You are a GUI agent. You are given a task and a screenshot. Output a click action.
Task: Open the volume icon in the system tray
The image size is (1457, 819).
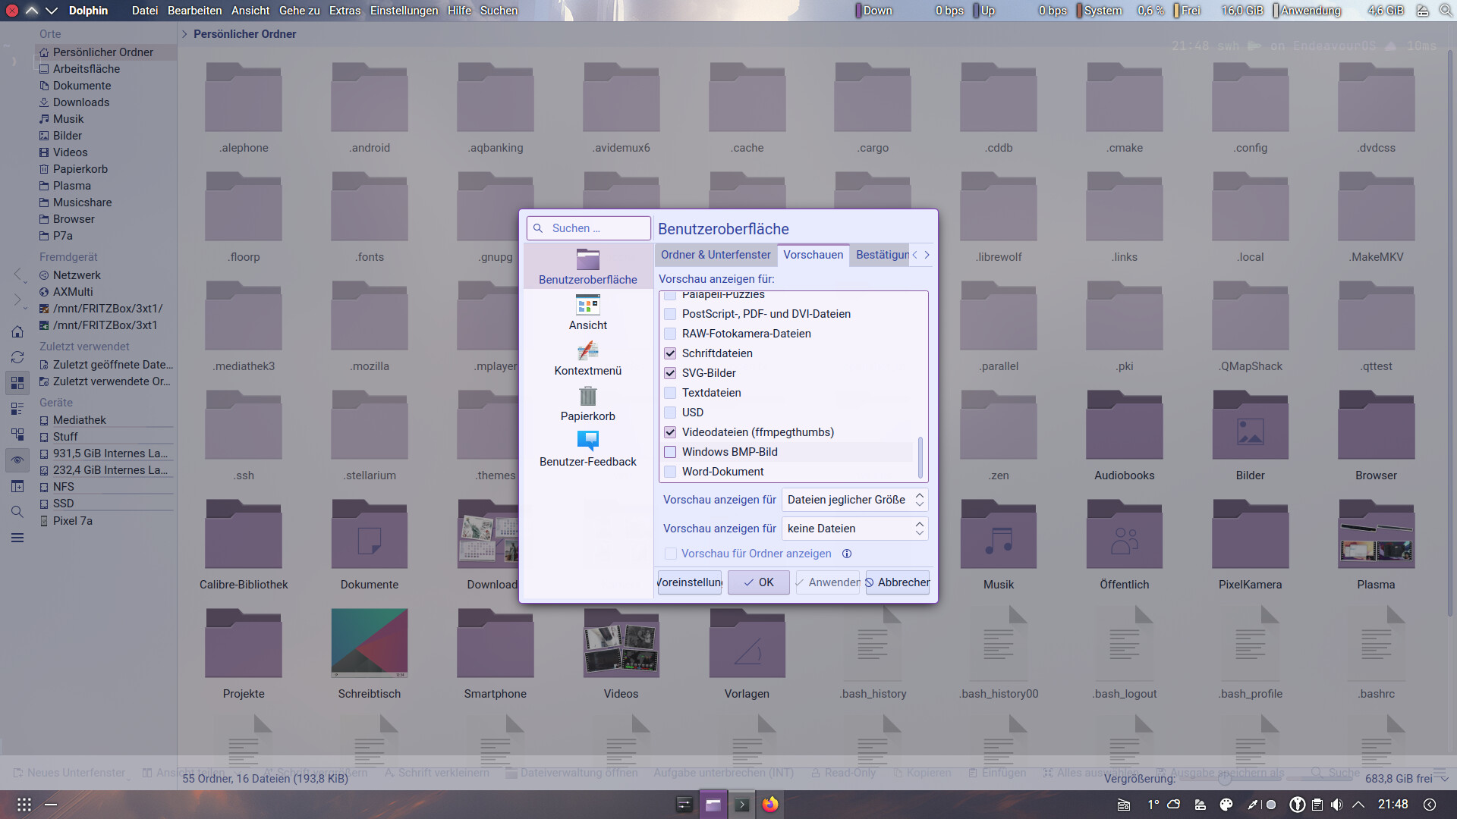point(1336,805)
